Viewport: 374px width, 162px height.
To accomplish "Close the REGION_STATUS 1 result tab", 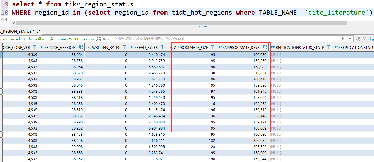I will (39, 31).
